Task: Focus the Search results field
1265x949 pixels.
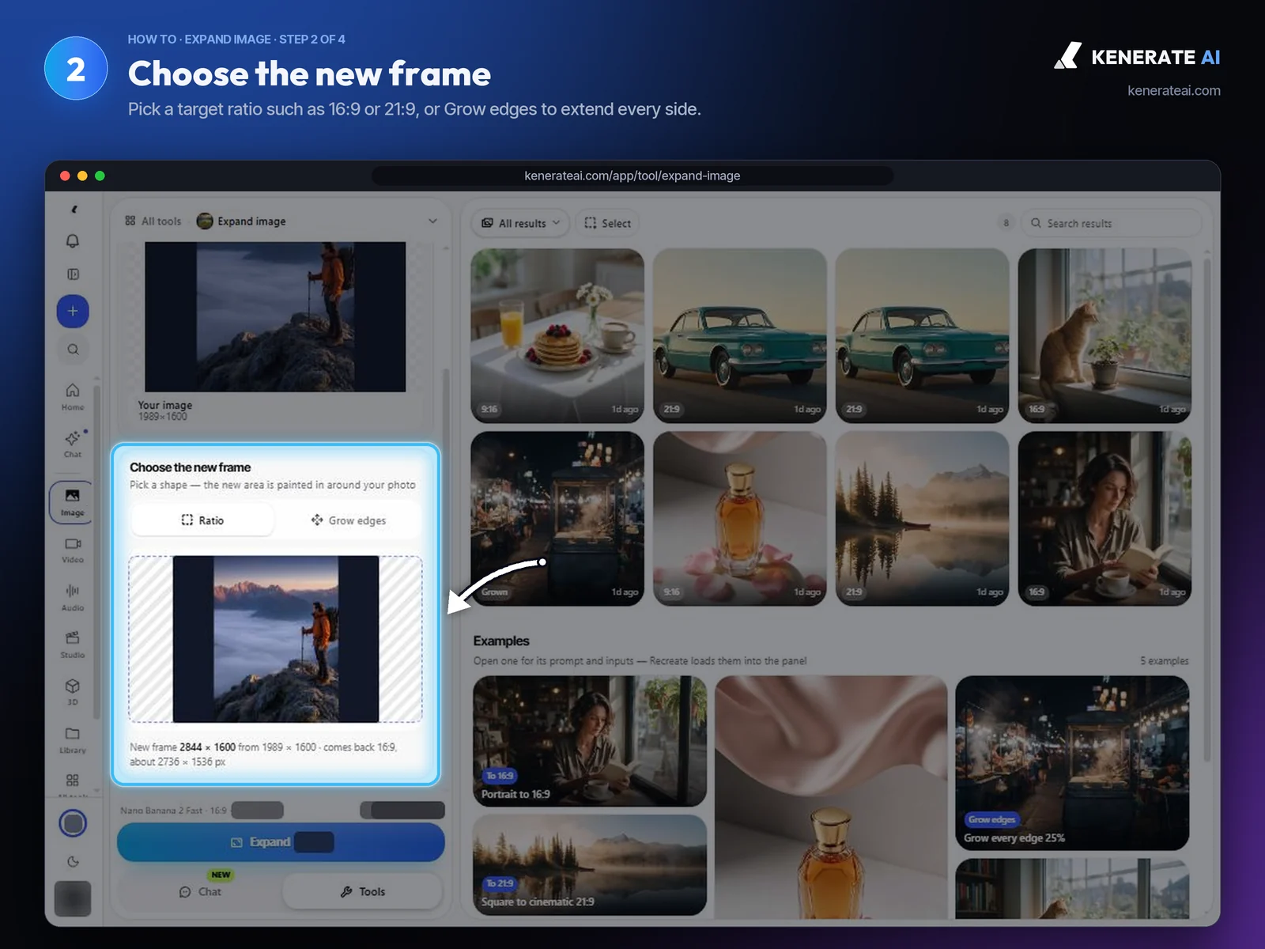Action: pos(1112,223)
